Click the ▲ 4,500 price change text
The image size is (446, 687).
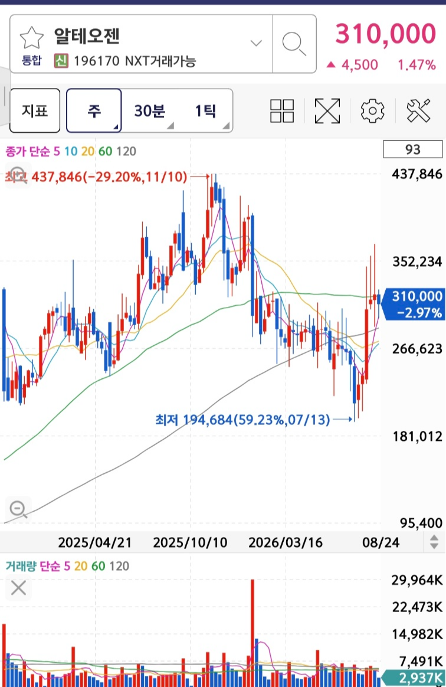(x=352, y=65)
